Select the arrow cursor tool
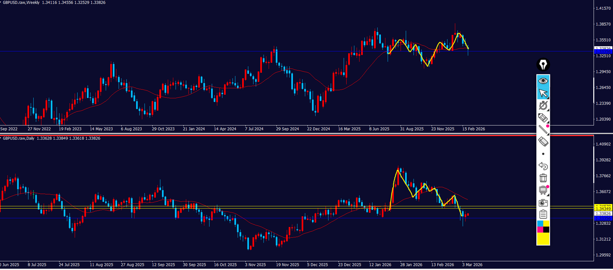Screen dimensions: 613x270 click(543, 93)
